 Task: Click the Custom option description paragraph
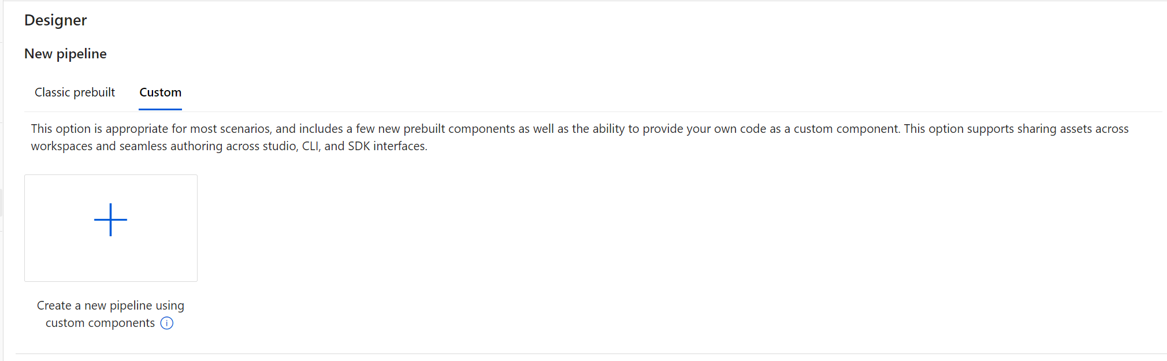pyautogui.click(x=579, y=137)
